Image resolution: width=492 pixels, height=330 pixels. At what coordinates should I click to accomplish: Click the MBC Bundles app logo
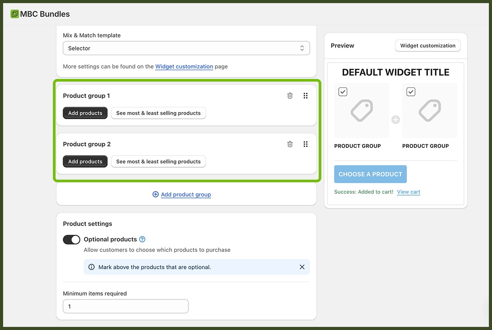[15, 14]
